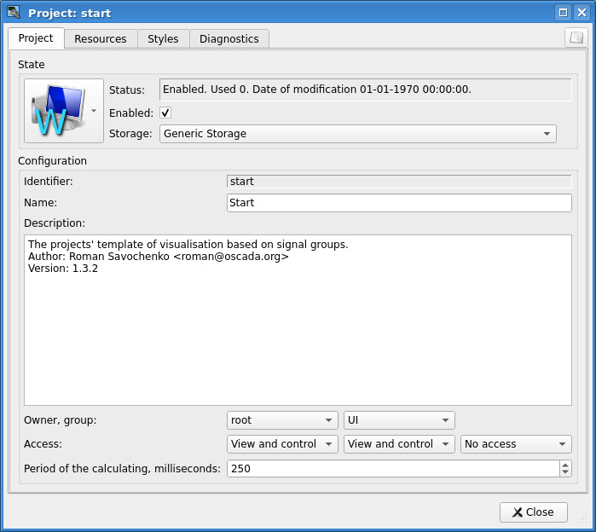Open the project icon dropdown arrow
Screen dimensions: 596x532
tap(94, 111)
